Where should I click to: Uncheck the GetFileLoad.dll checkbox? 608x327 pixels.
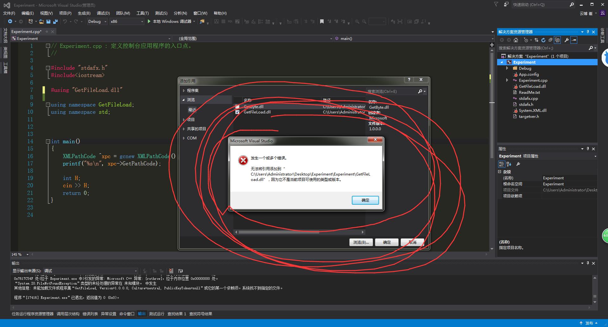point(237,112)
